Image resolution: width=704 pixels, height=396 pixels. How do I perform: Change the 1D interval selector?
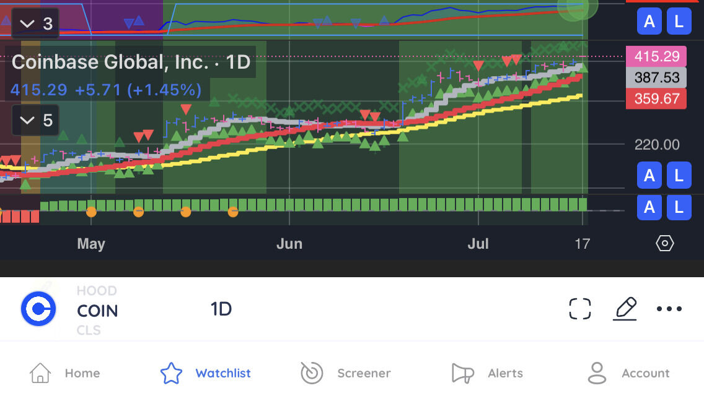(x=221, y=309)
